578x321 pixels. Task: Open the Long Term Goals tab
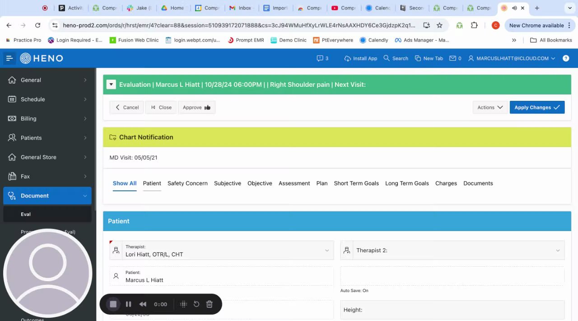(x=407, y=184)
